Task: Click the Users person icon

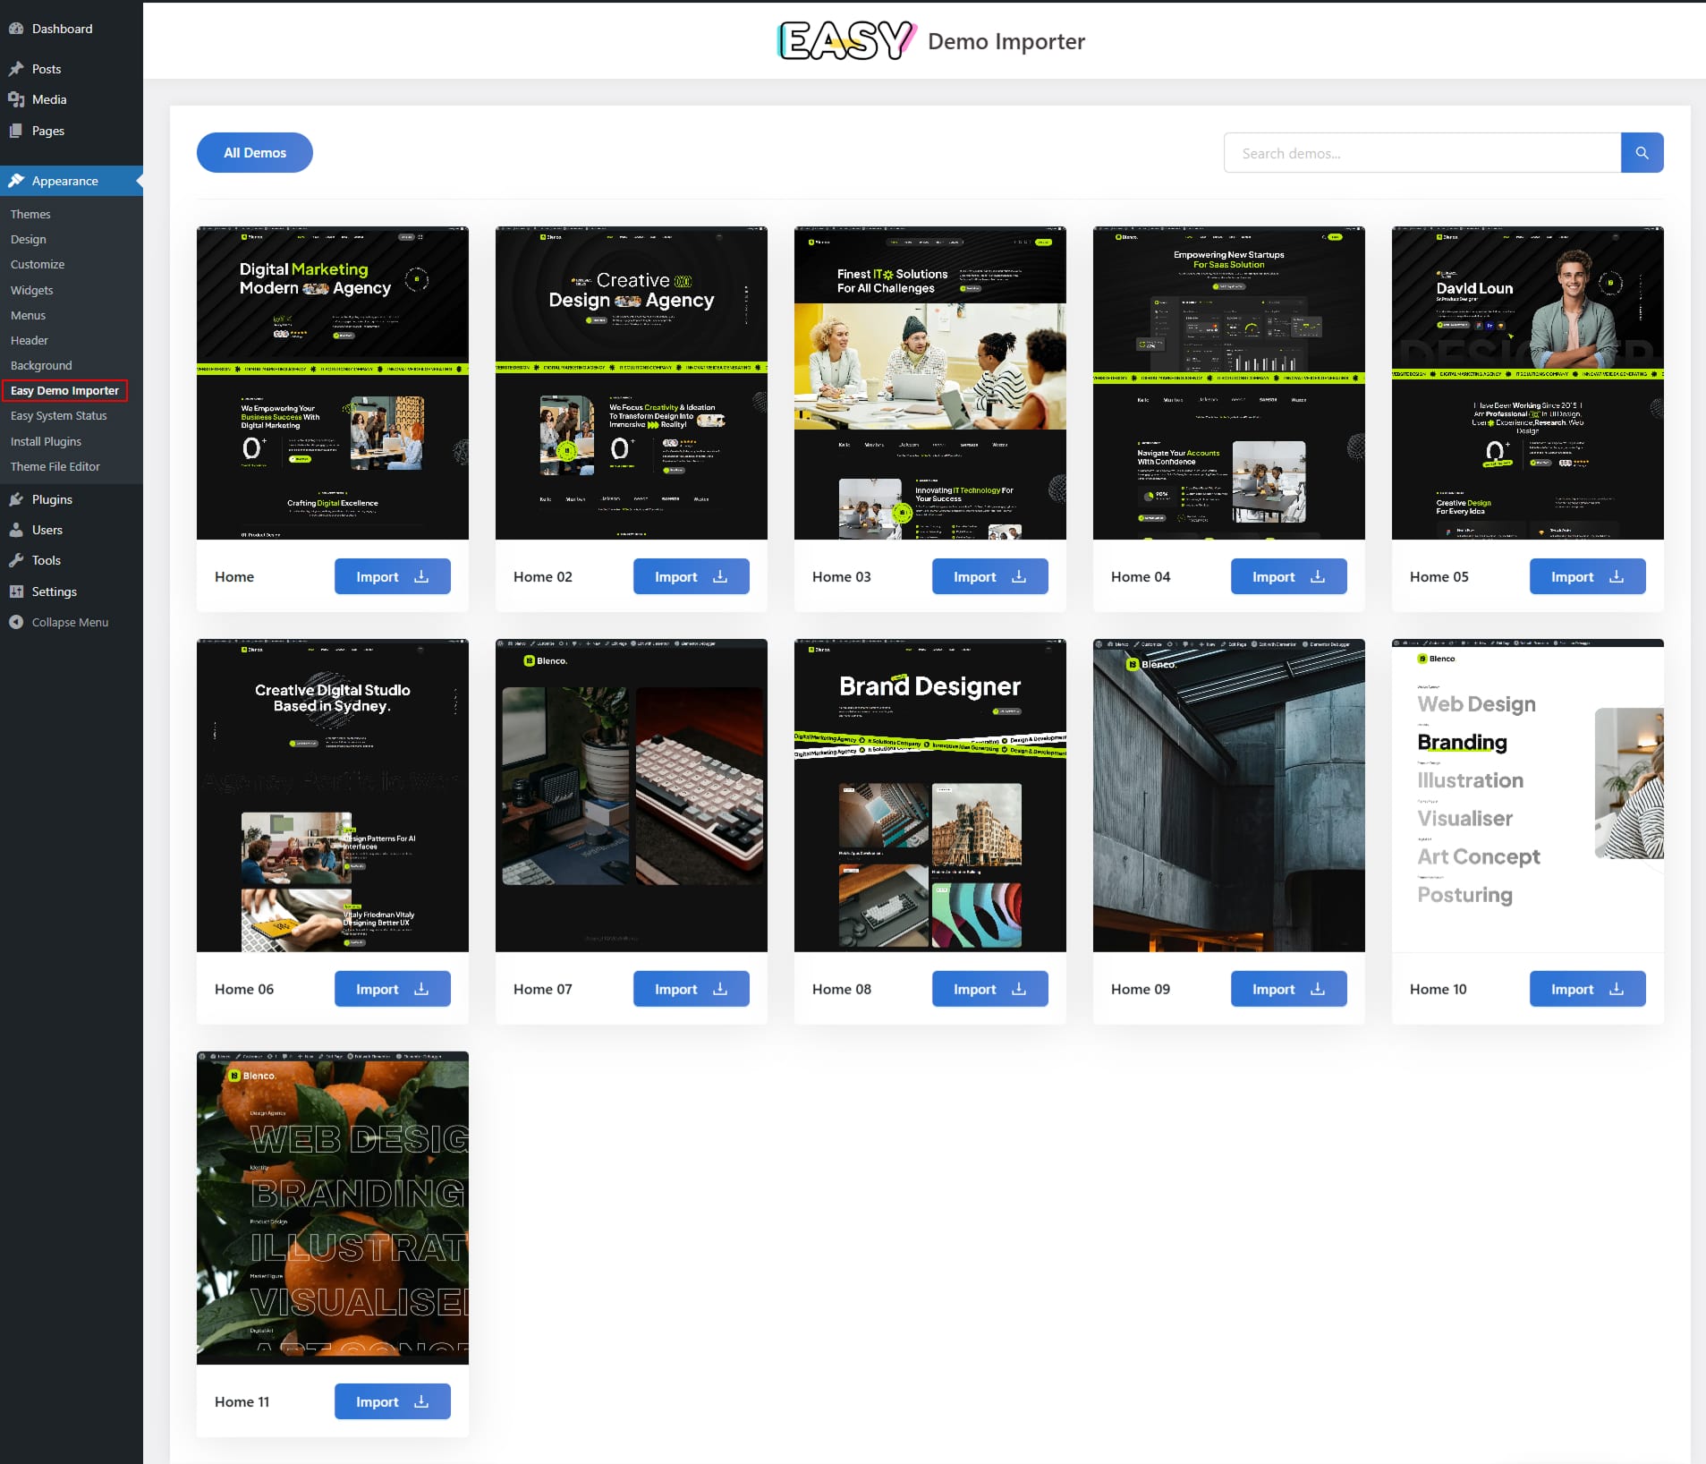Action: [x=16, y=530]
